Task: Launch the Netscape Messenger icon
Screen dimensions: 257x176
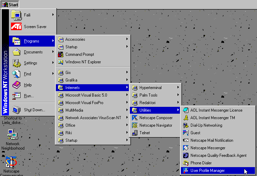Action: 186,148
